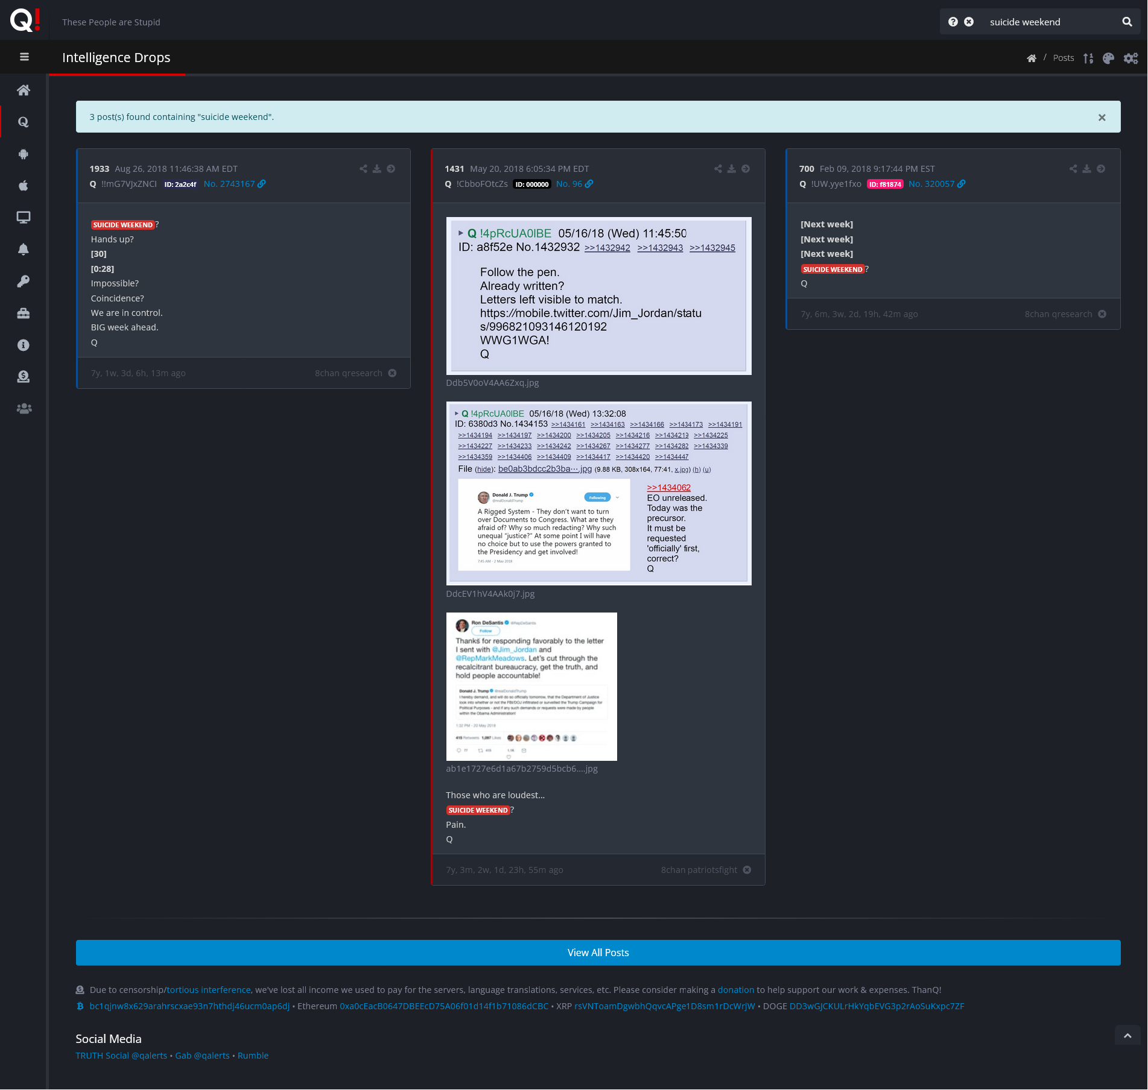This screenshot has height=1090, width=1148.
Task: Open the Android icon in sidebar
Action: 24,154
